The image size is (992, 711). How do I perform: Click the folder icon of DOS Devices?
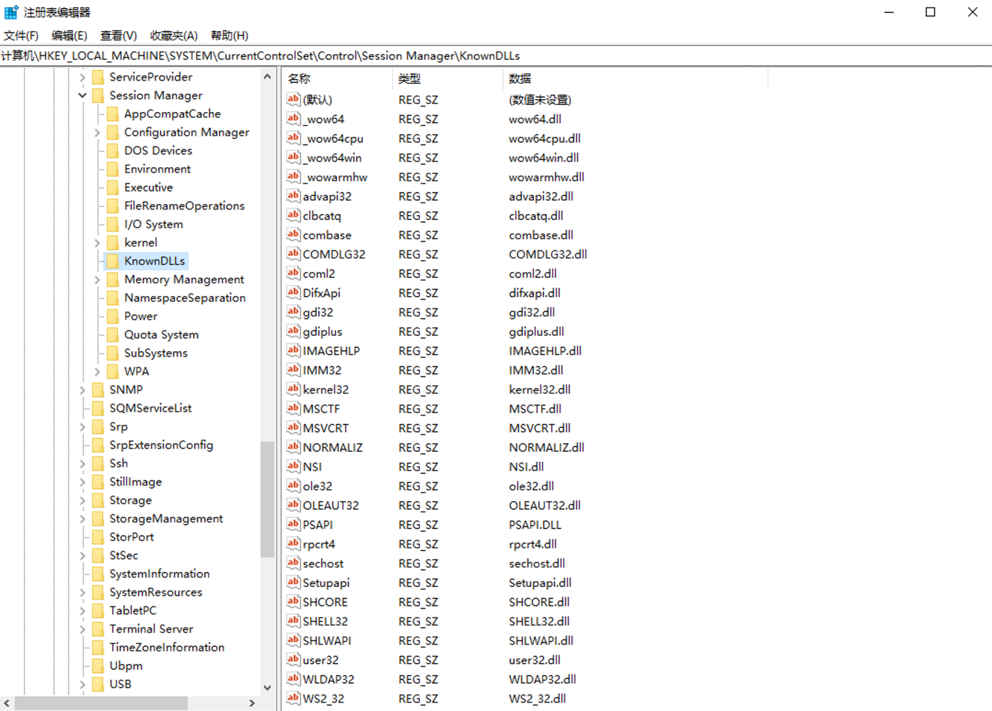[113, 150]
